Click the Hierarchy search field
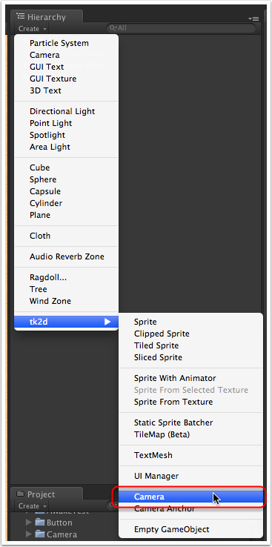This screenshot has width=272, height=547. pos(181,28)
